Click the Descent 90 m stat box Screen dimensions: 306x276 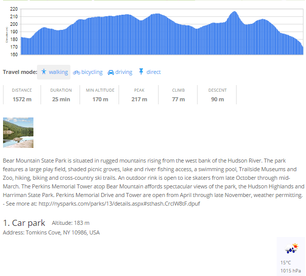(x=217, y=95)
